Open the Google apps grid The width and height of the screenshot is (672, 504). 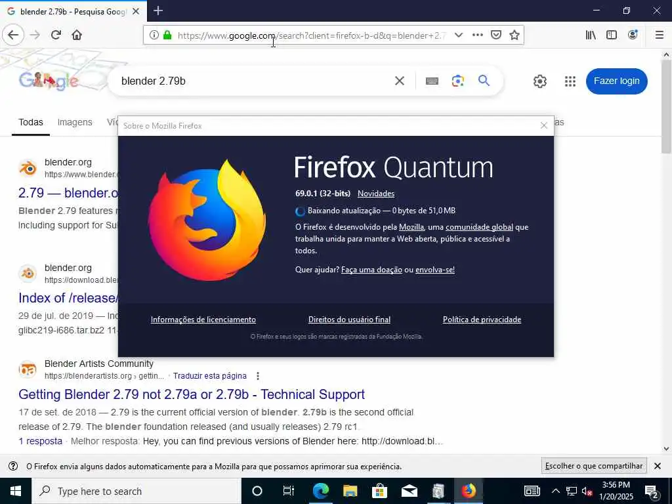pos(570,81)
